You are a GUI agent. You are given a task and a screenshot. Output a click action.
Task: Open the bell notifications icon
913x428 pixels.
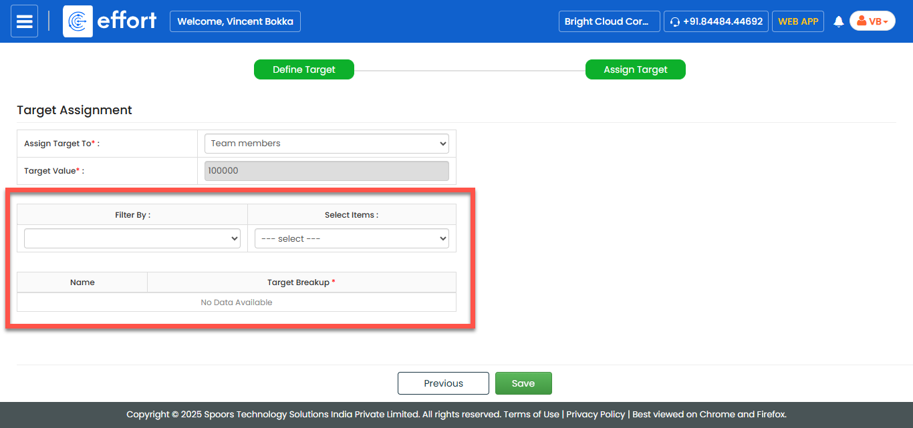[x=838, y=21]
